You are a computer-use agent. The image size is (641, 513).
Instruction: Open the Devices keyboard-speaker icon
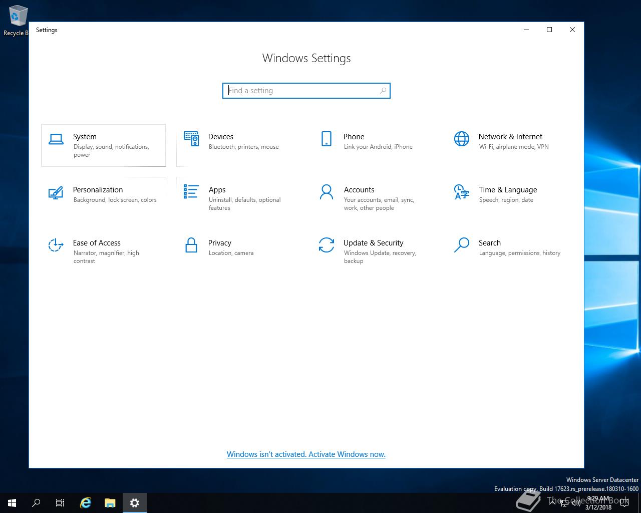tap(191, 139)
